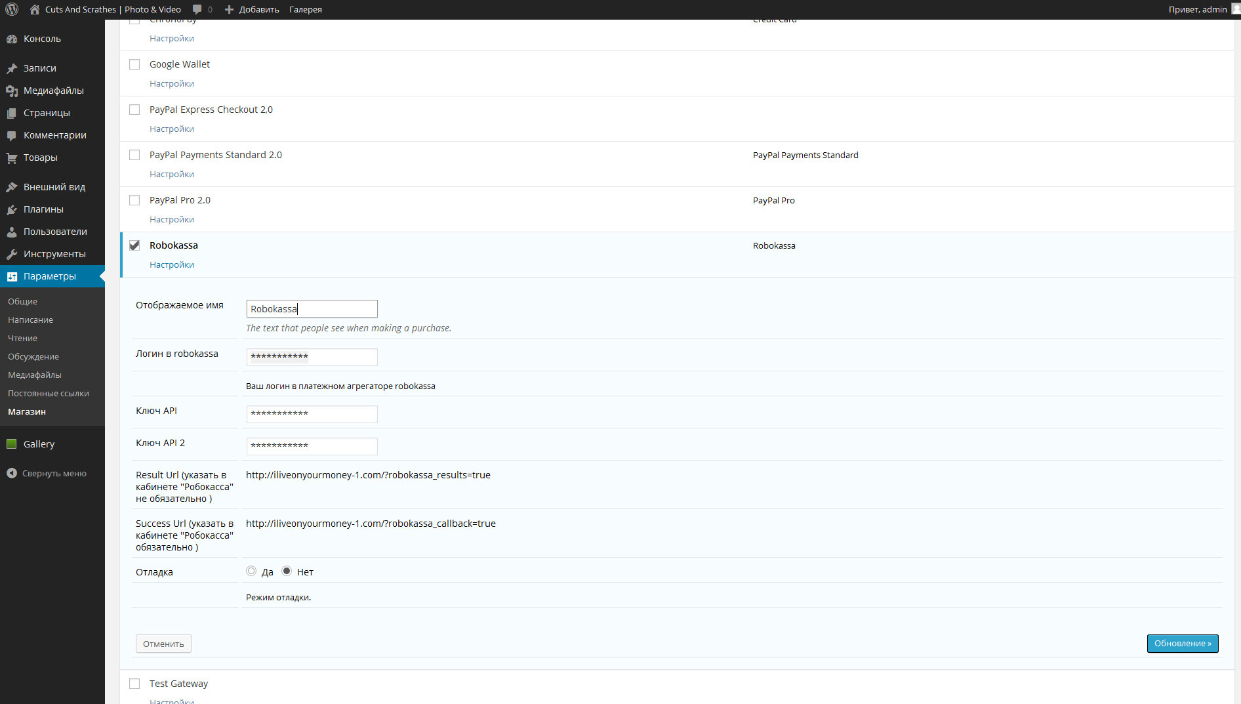Open Написание settings submenu item
The image size is (1241, 704).
30,320
